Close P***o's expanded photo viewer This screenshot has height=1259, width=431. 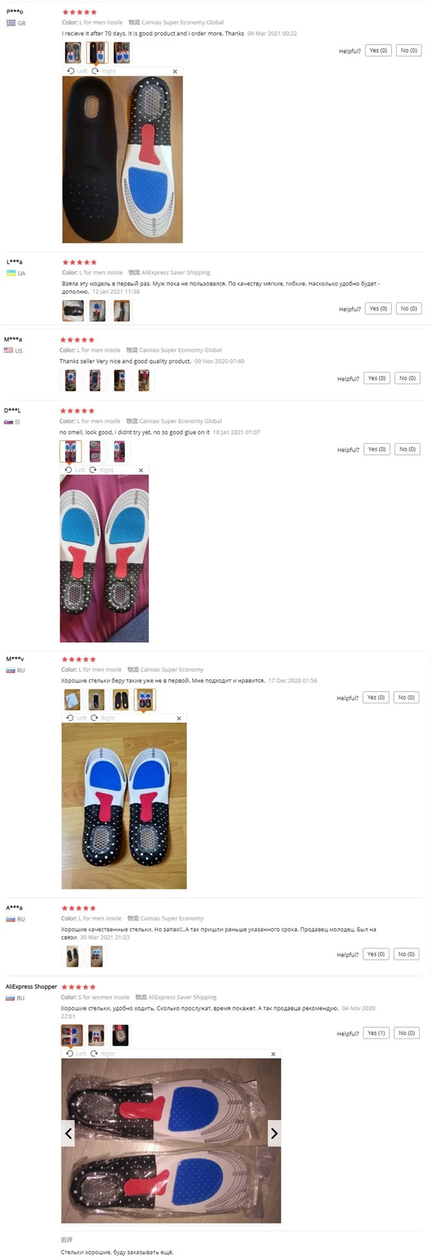point(175,71)
